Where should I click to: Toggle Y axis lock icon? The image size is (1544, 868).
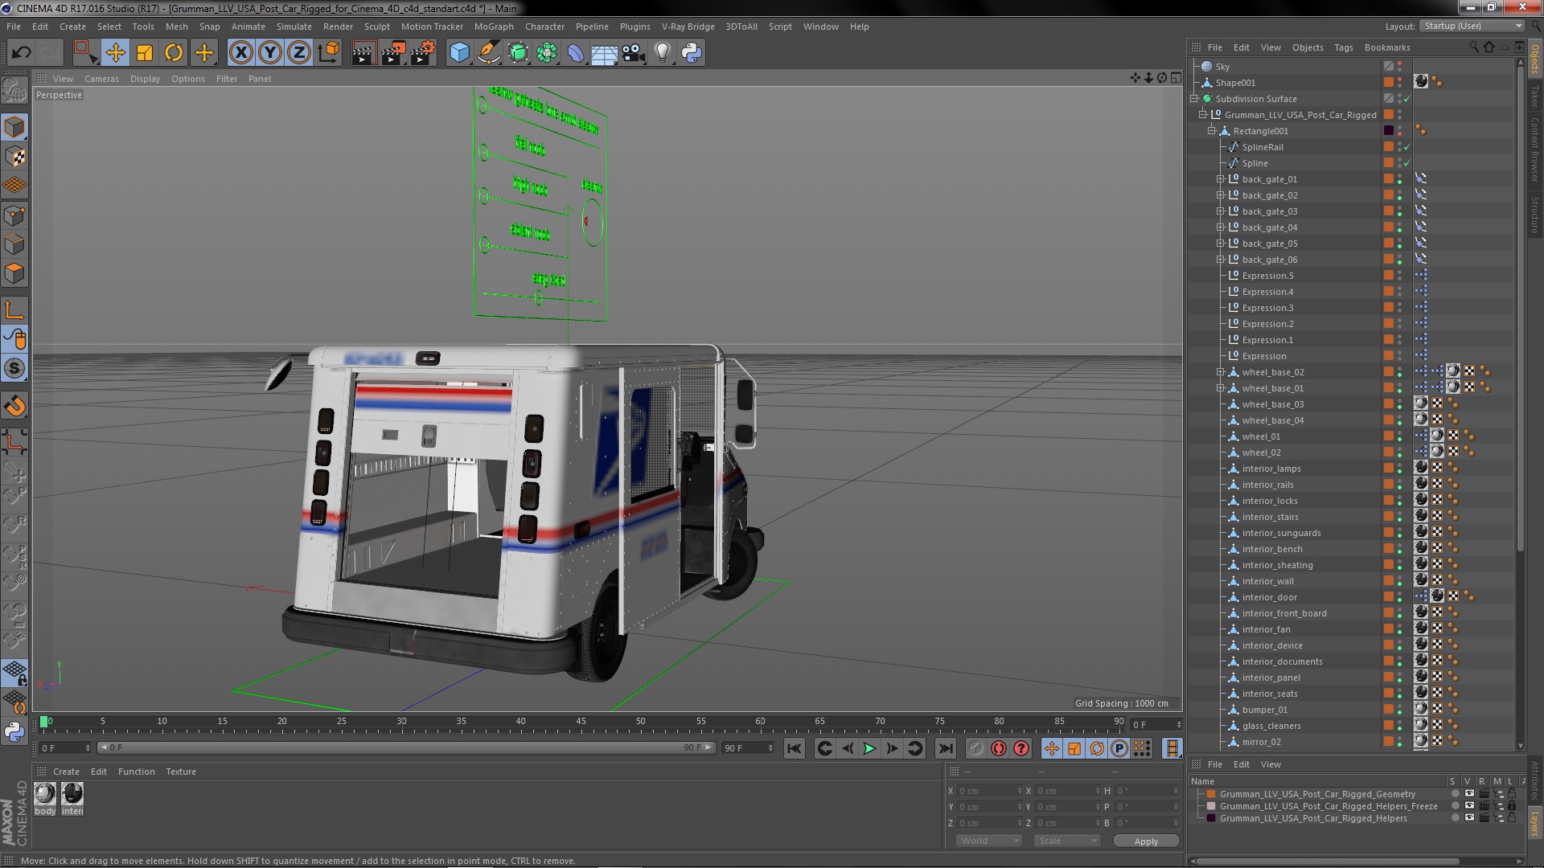tap(270, 53)
